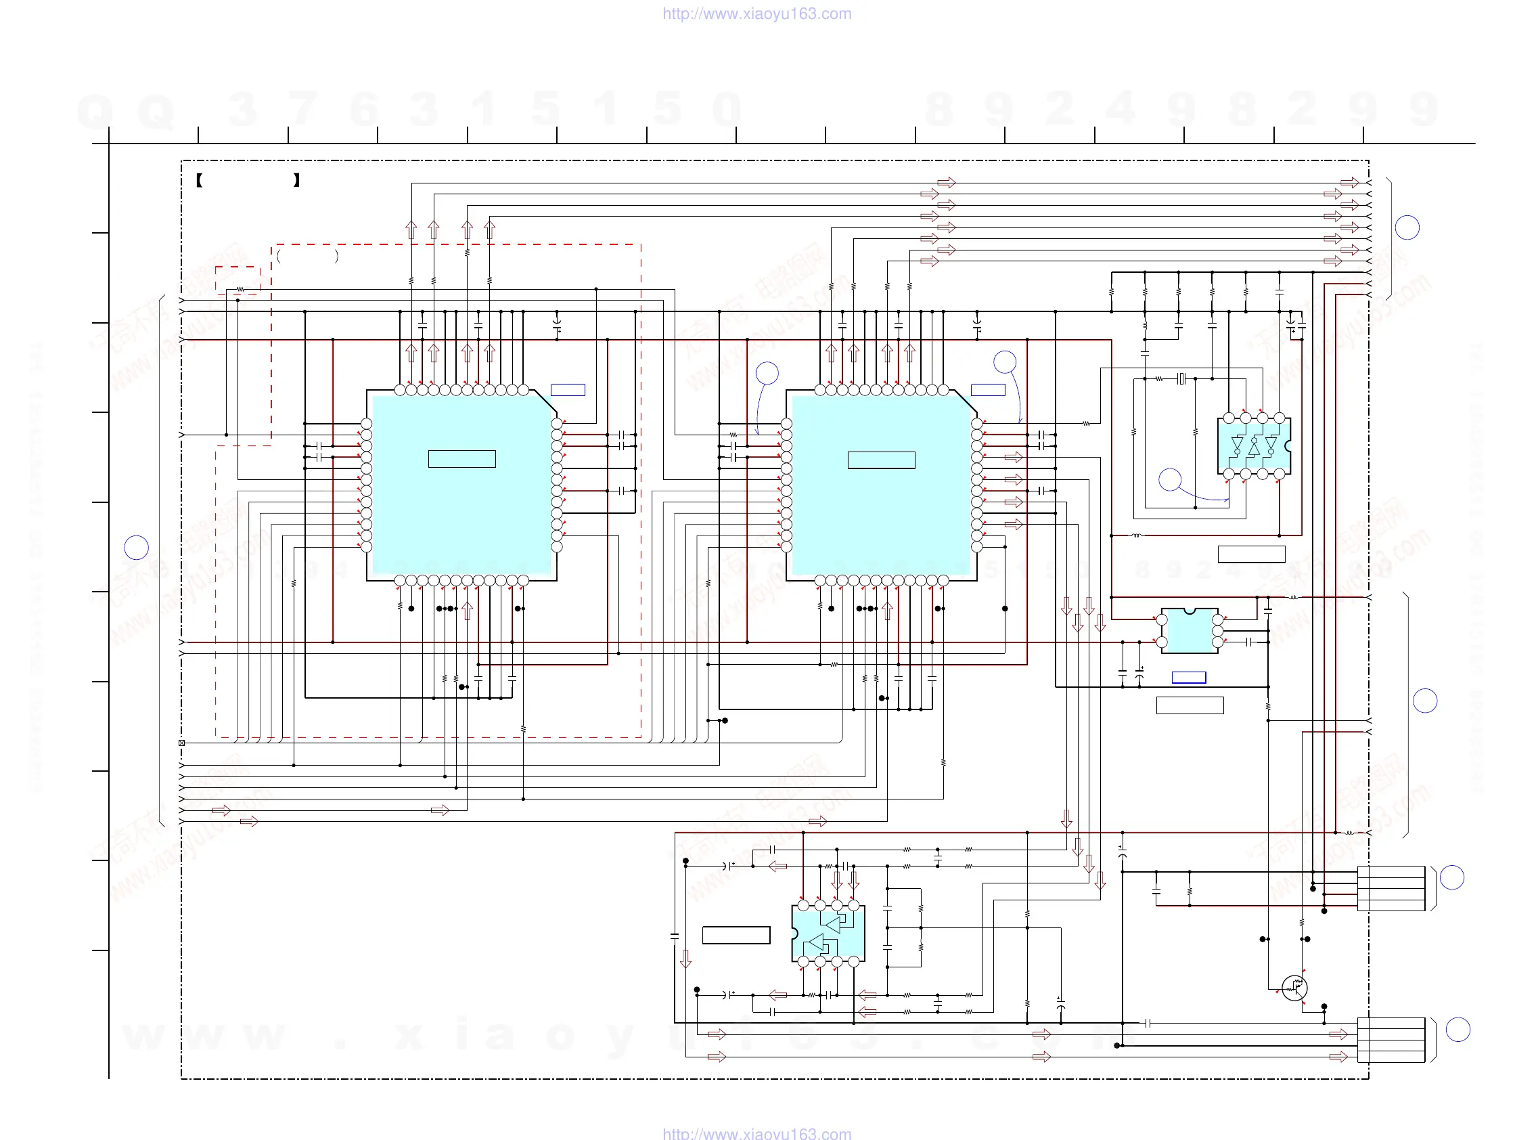
Task: Select the blue label box beside the right IC's corner
Action: [988, 390]
